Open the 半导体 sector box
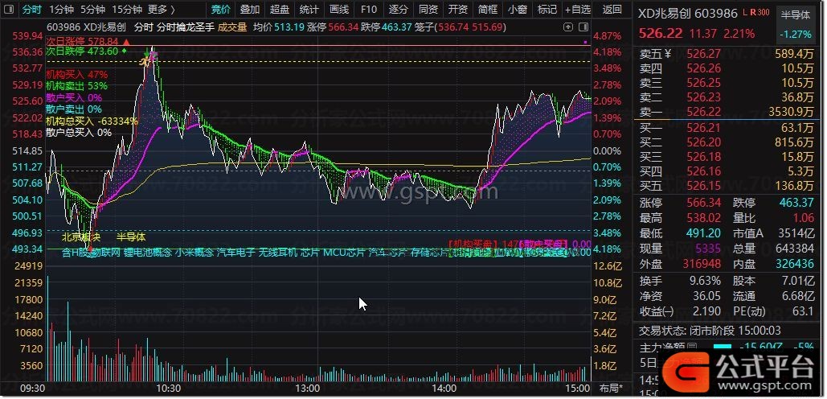Screen dimensions: 827x399 click(x=796, y=24)
